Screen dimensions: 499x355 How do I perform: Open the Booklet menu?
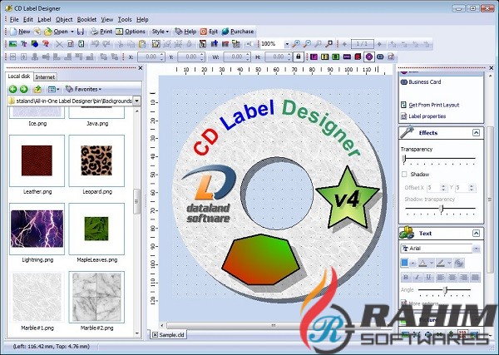[86, 20]
